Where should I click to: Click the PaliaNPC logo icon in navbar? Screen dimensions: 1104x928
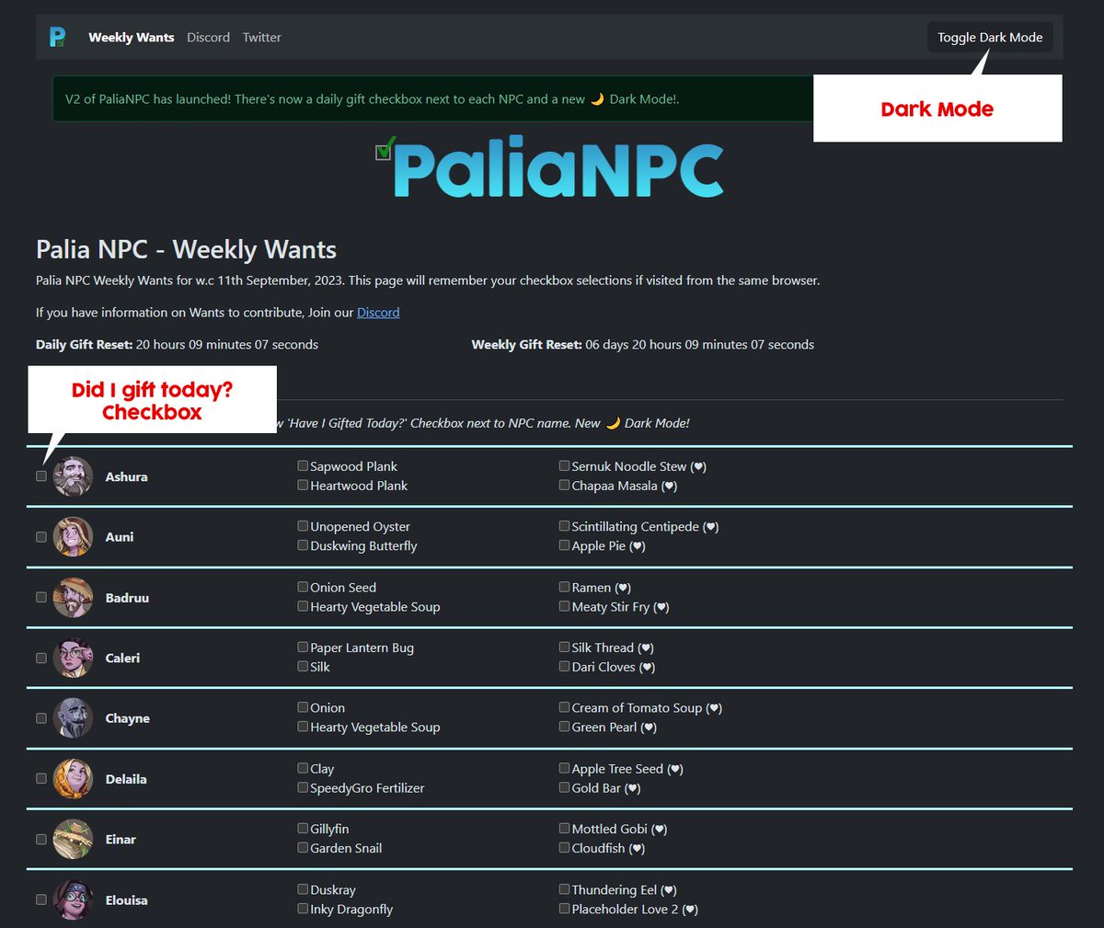(57, 38)
